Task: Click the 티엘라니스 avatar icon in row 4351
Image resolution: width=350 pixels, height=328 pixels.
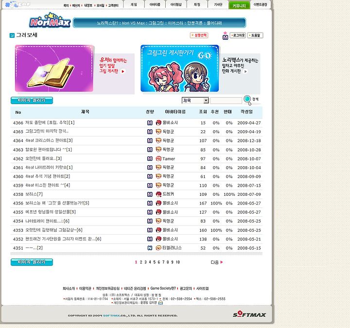Action: click(x=158, y=248)
